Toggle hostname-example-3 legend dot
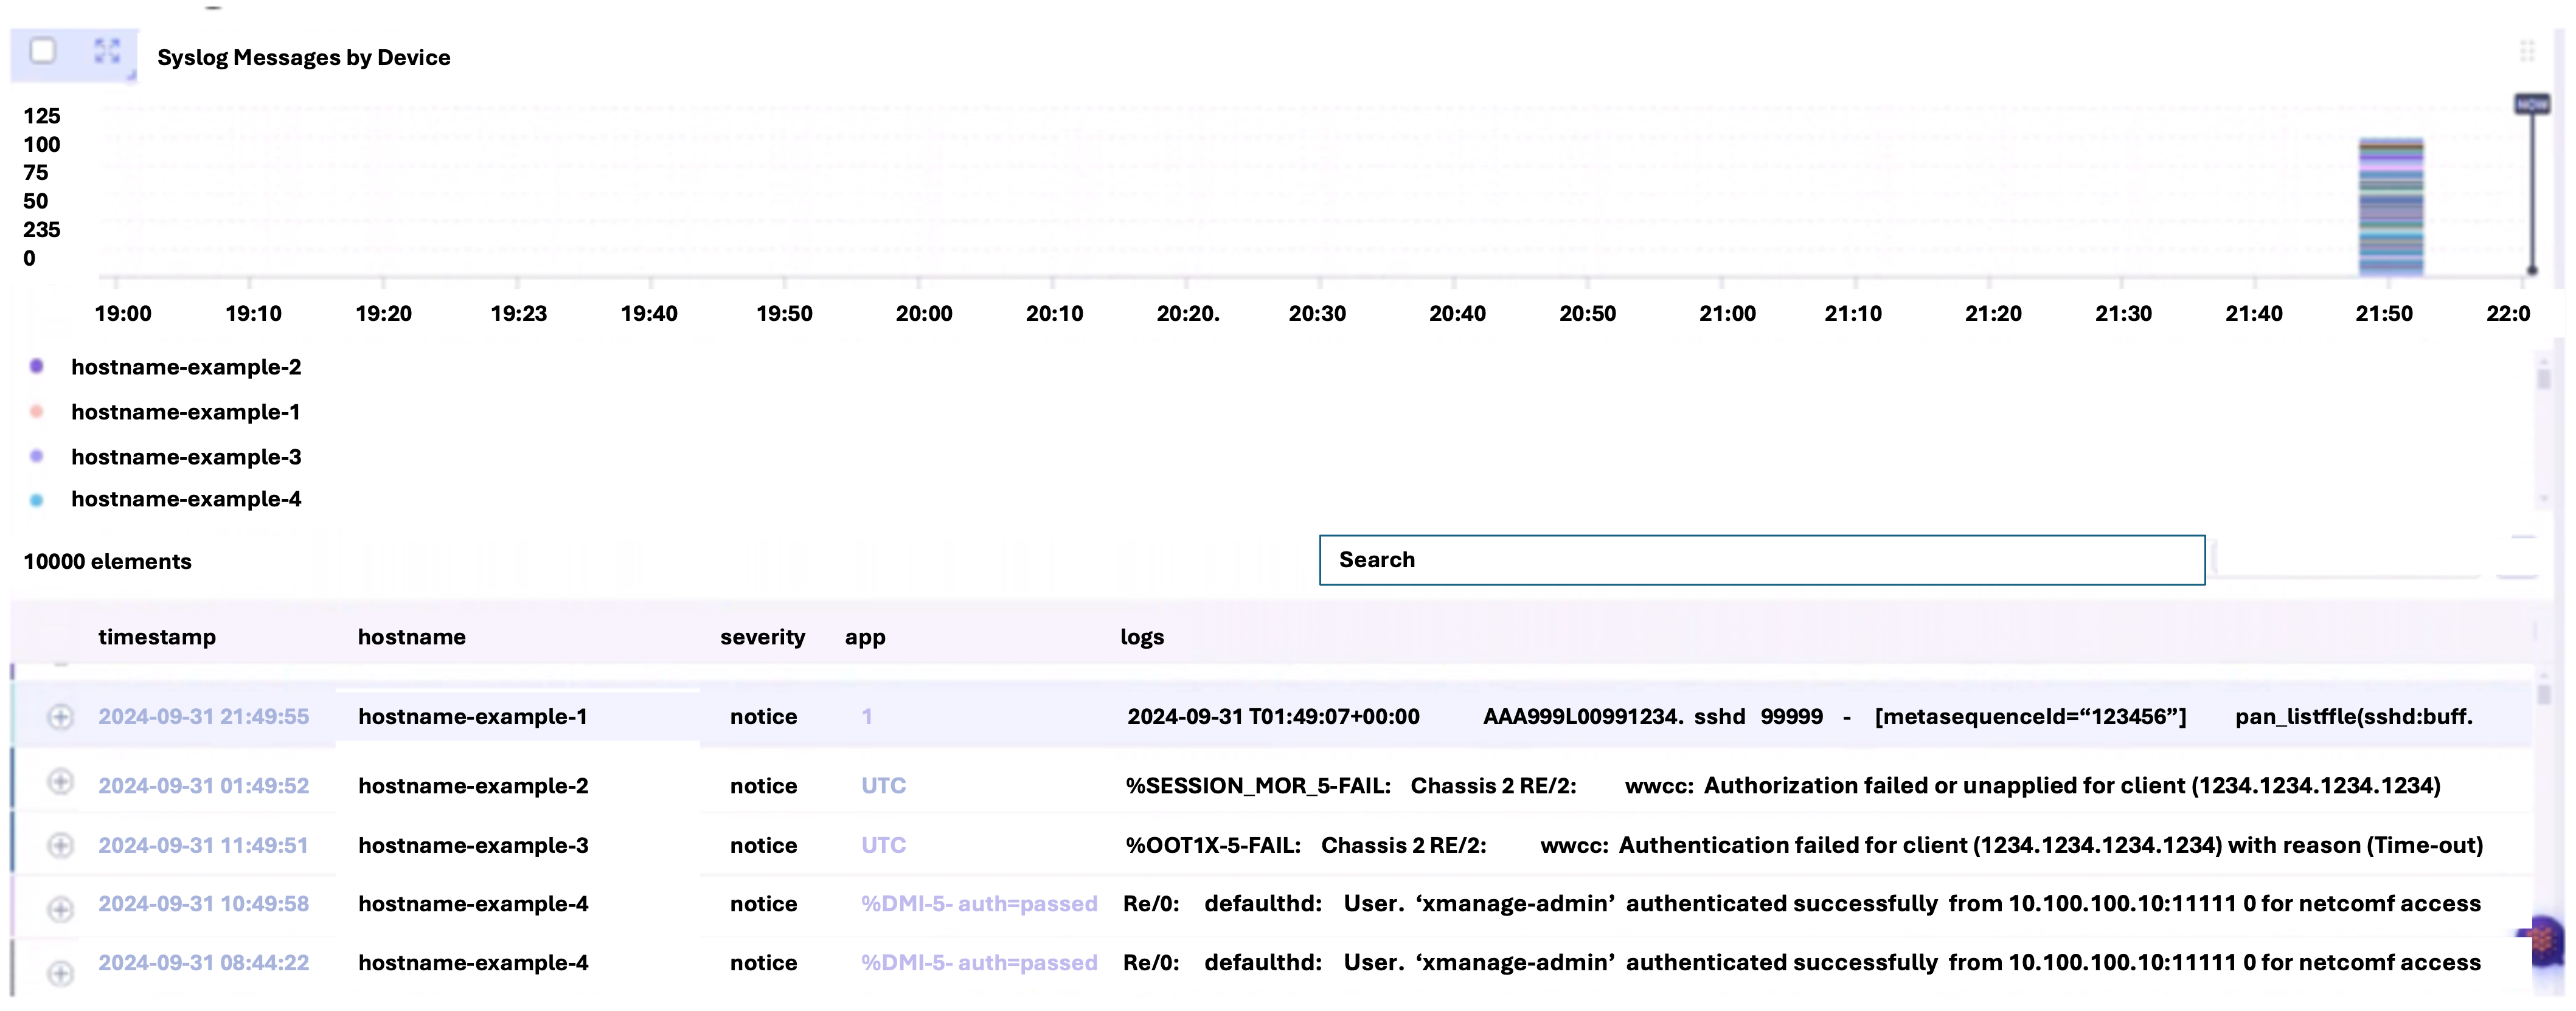The height and width of the screenshot is (1011, 2576). (37, 457)
